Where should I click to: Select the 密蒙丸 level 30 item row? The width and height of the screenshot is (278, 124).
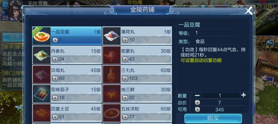pyautogui.click(x=137, y=55)
